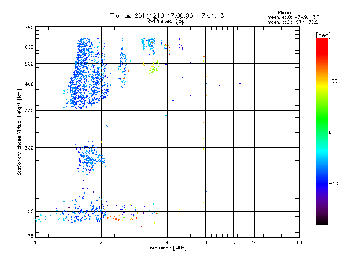The width and height of the screenshot is (352, 264).
Task: Click the blue echo cluster near 200 km
Action: (x=90, y=158)
